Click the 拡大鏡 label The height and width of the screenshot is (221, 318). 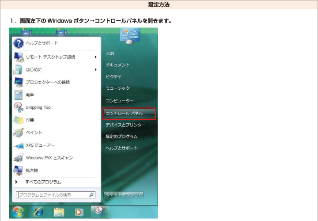(32, 171)
